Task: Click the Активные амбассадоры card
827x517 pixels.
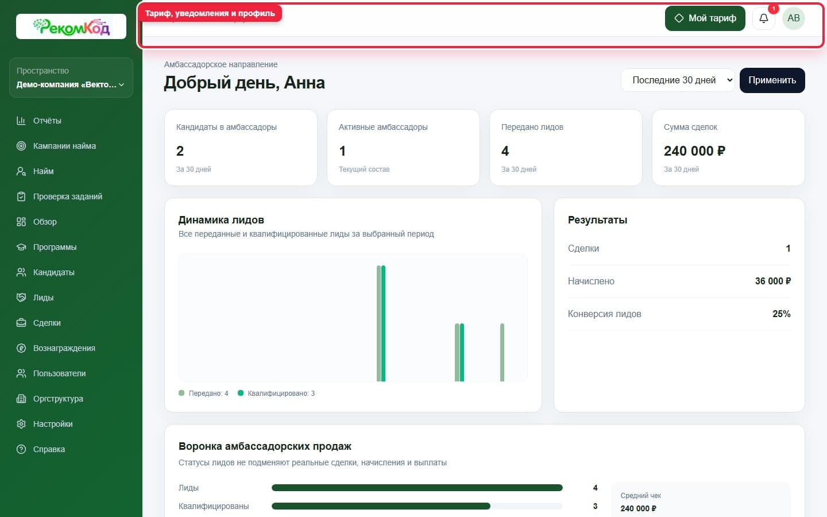Action: [x=403, y=148]
